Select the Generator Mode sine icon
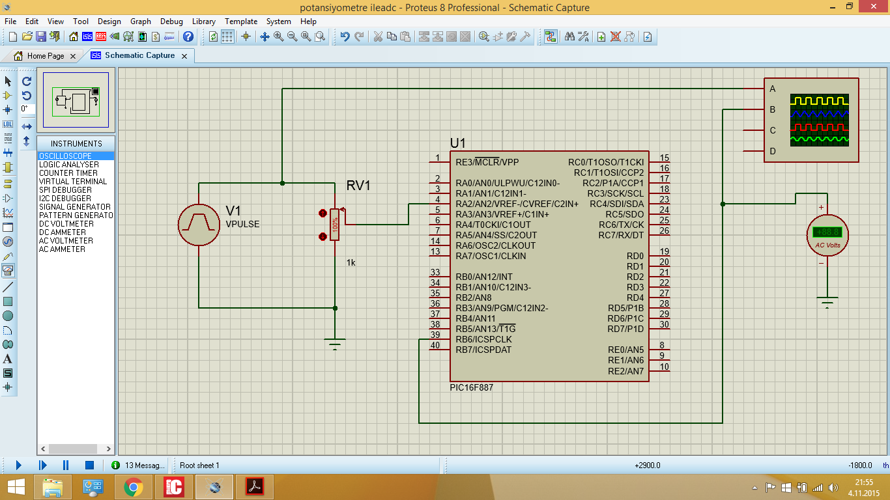This screenshot has width=890, height=500. point(8,242)
